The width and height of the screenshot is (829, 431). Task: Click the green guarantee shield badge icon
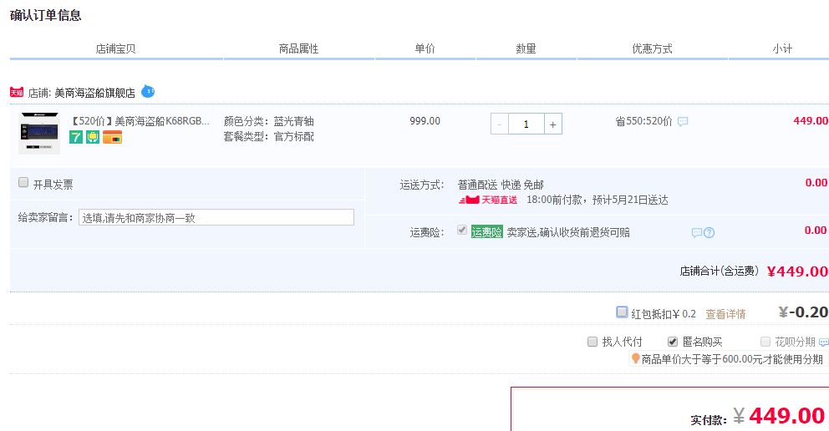click(93, 137)
